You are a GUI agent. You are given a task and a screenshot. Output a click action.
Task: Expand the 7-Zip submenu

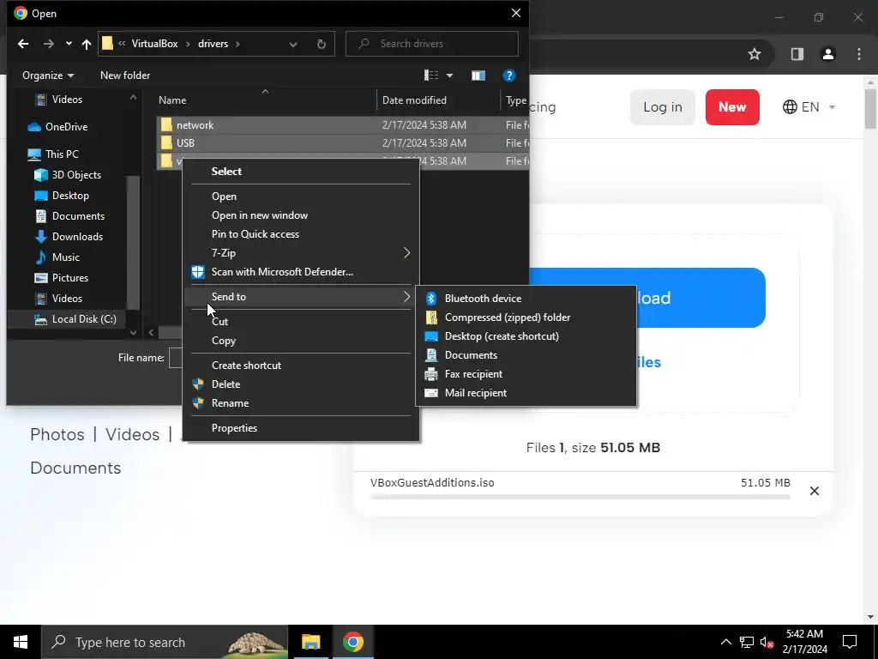(301, 253)
